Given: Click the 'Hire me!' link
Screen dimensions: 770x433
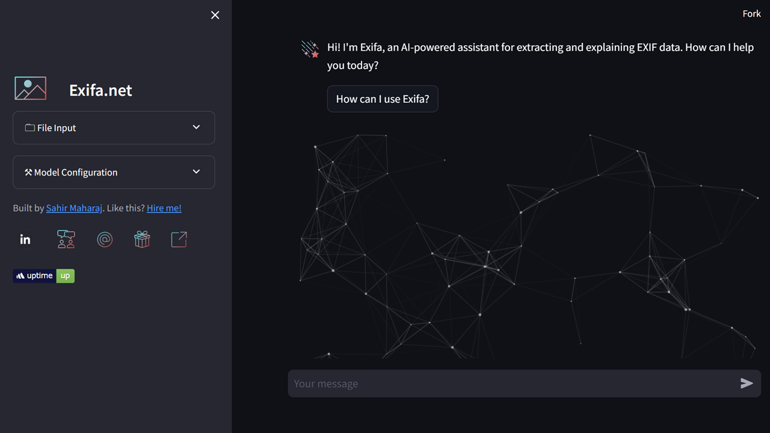Looking at the screenshot, I should tap(164, 207).
